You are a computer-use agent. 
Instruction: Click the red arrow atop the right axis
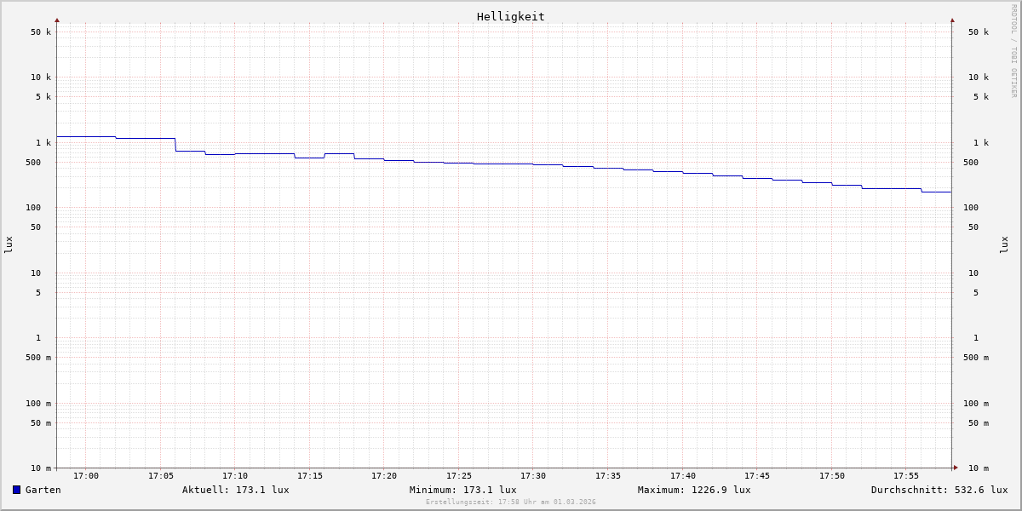tap(952, 20)
